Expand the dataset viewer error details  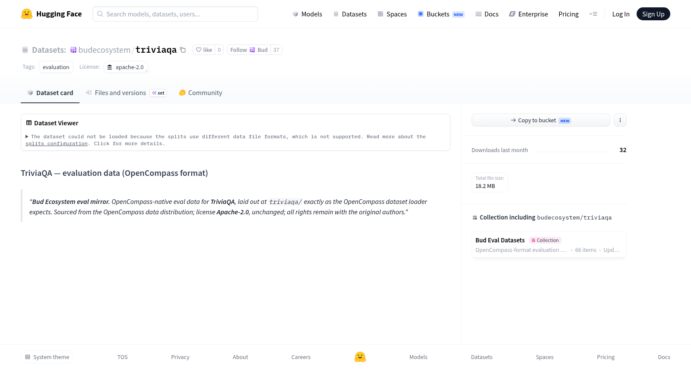27,137
